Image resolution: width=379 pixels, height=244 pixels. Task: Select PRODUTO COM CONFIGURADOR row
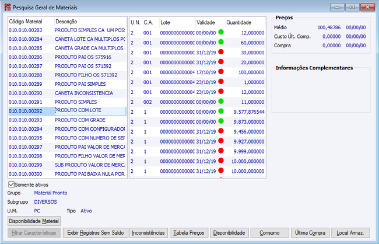pos(67,129)
